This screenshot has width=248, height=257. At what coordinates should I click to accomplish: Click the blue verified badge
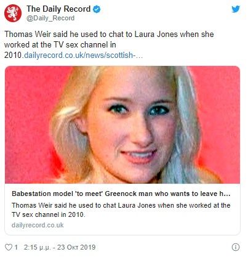(x=97, y=9)
